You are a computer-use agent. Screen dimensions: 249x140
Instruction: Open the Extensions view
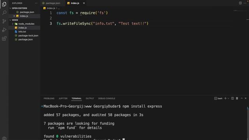click(4, 38)
